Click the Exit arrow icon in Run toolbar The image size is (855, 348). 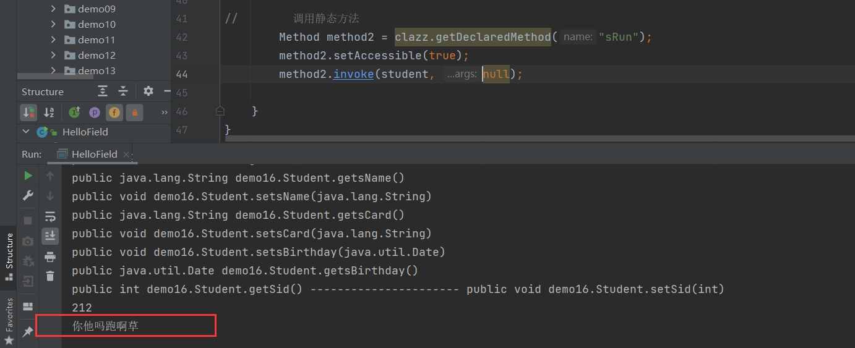tap(28, 282)
